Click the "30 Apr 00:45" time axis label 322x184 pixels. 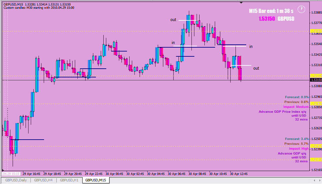point(114,174)
